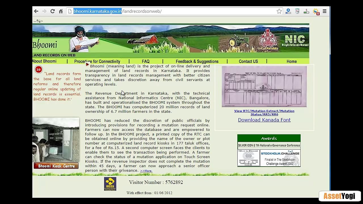This screenshot has height=204, width=363.
Task: Open the Contact US page
Action: pyautogui.click(x=248, y=61)
